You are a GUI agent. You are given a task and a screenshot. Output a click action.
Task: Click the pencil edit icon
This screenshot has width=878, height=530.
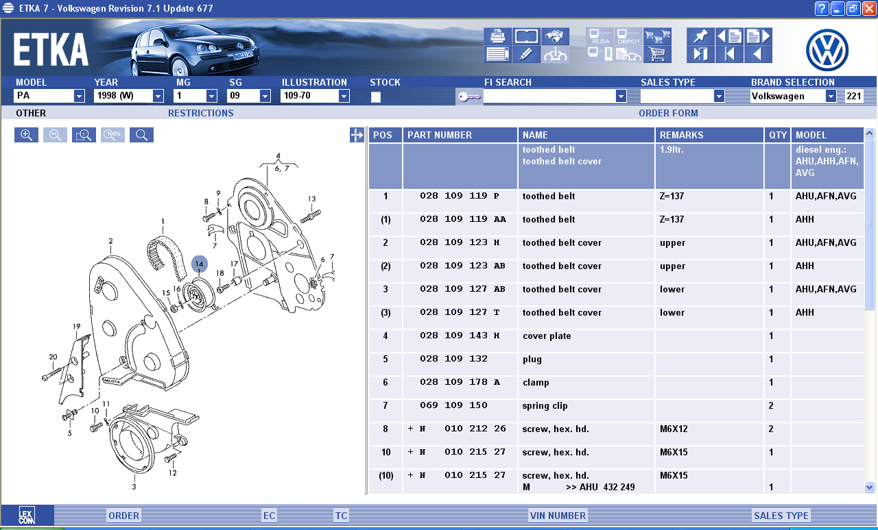click(526, 54)
